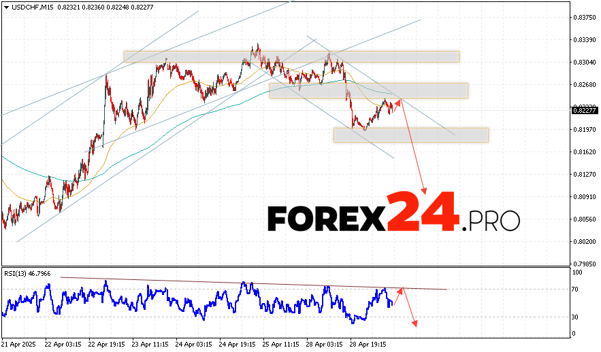Select the 0.81270 price axis label
Screen dimensions: 601x352
(x=585, y=175)
